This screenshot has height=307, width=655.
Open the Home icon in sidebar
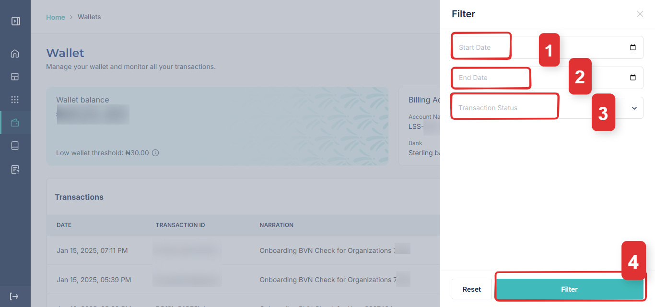[15, 53]
